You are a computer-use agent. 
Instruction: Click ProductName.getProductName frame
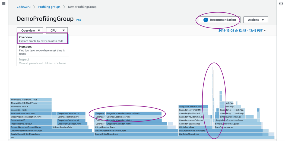click(31, 127)
